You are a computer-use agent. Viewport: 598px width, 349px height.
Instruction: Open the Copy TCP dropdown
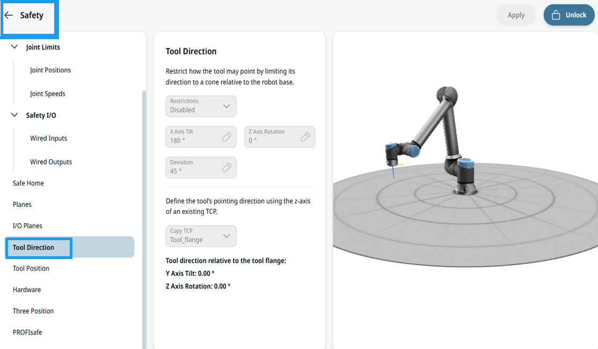click(x=201, y=236)
